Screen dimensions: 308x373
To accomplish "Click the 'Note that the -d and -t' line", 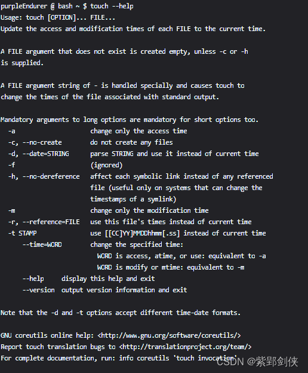I will [x=121, y=313].
